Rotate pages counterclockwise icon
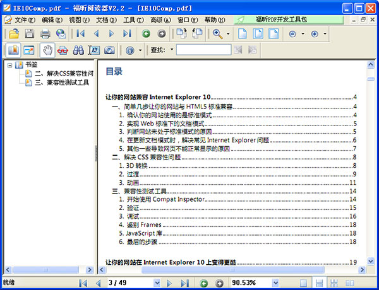The height and width of the screenshot is (290, 379). coord(197,33)
